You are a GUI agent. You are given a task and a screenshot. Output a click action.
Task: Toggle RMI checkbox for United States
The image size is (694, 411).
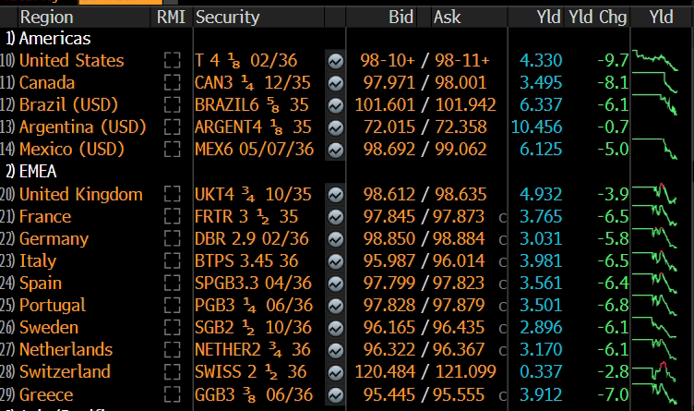tap(172, 60)
